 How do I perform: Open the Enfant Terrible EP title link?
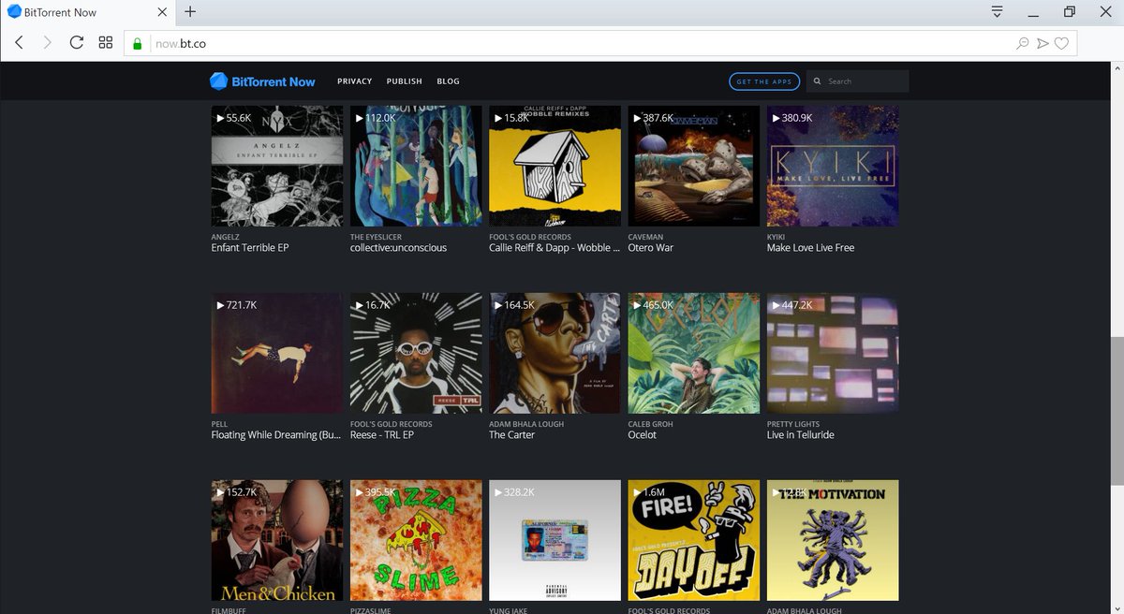[x=252, y=248]
